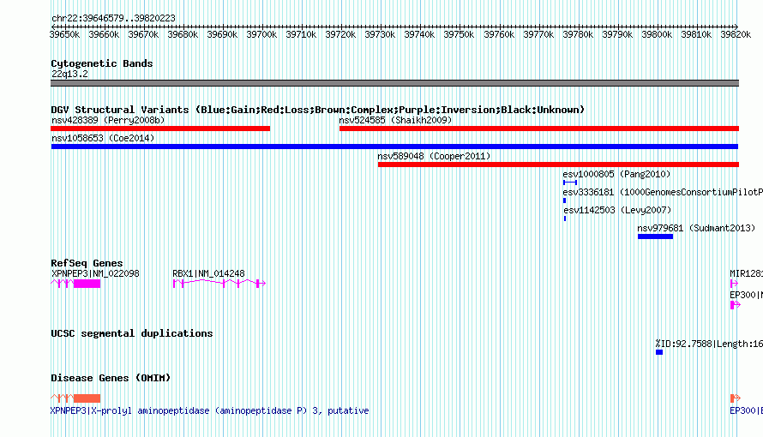The width and height of the screenshot is (763, 437).
Task: Click the MIR1281 gene arrow glyph
Action: 734,284
